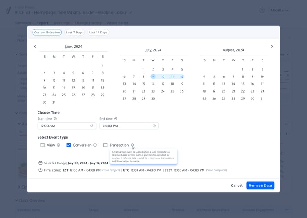Click the August, 2024 month heading
Image resolution: width=307 pixels, height=218 pixels.
pos(233,50)
